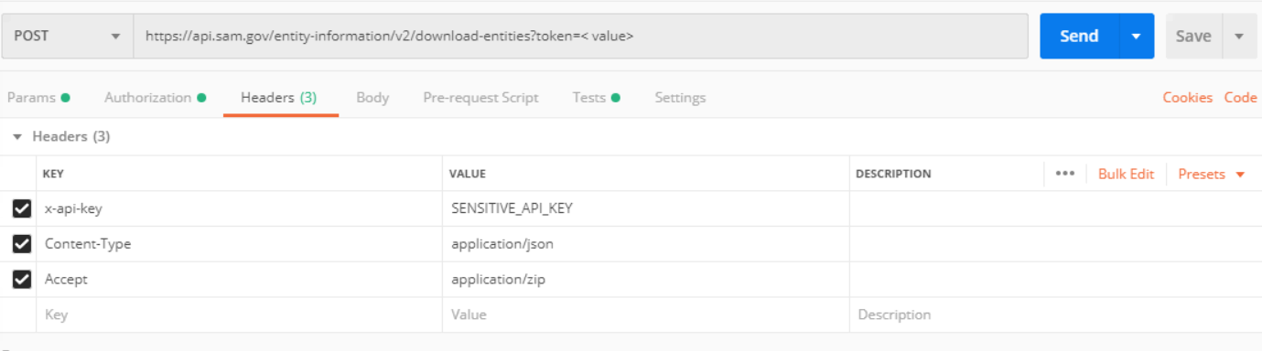Click the Code link

tap(1241, 98)
